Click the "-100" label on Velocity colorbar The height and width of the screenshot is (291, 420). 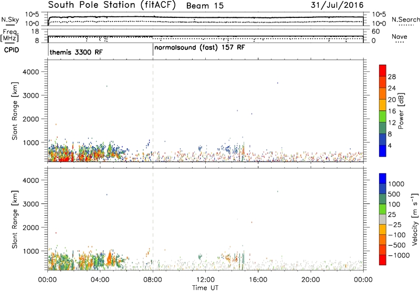click(397, 235)
